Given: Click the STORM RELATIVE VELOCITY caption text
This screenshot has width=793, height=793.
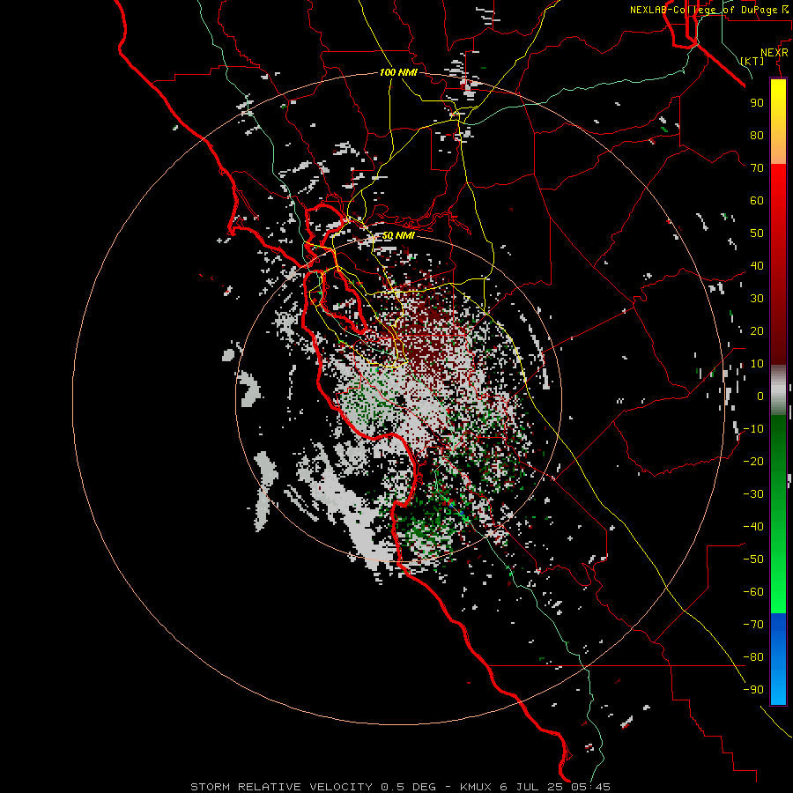Looking at the screenshot, I should 282,787.
